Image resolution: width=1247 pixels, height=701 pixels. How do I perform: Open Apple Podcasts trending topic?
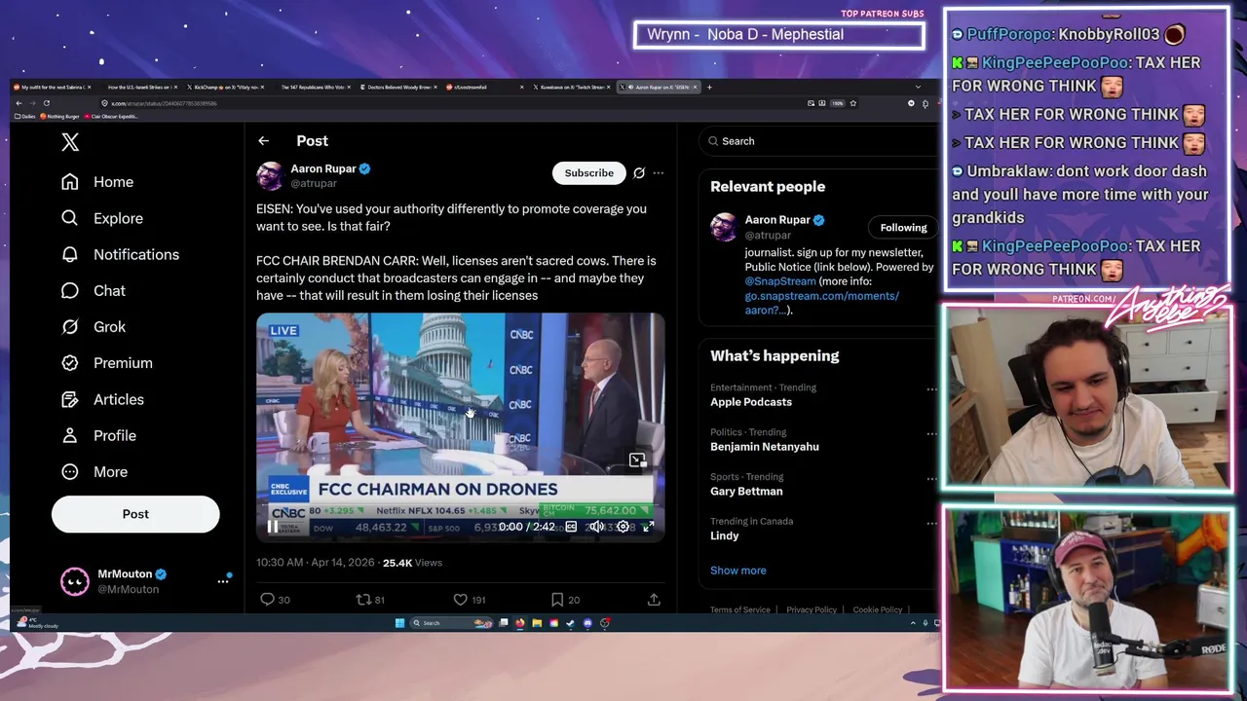[x=751, y=402]
